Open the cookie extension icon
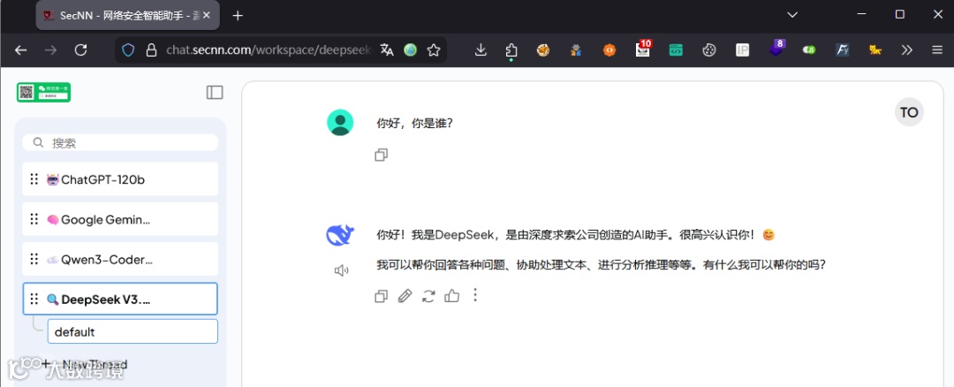The height and width of the screenshot is (387, 954). pyautogui.click(x=708, y=50)
